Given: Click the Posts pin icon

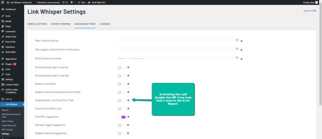Looking at the screenshot, I should tap(3, 16).
